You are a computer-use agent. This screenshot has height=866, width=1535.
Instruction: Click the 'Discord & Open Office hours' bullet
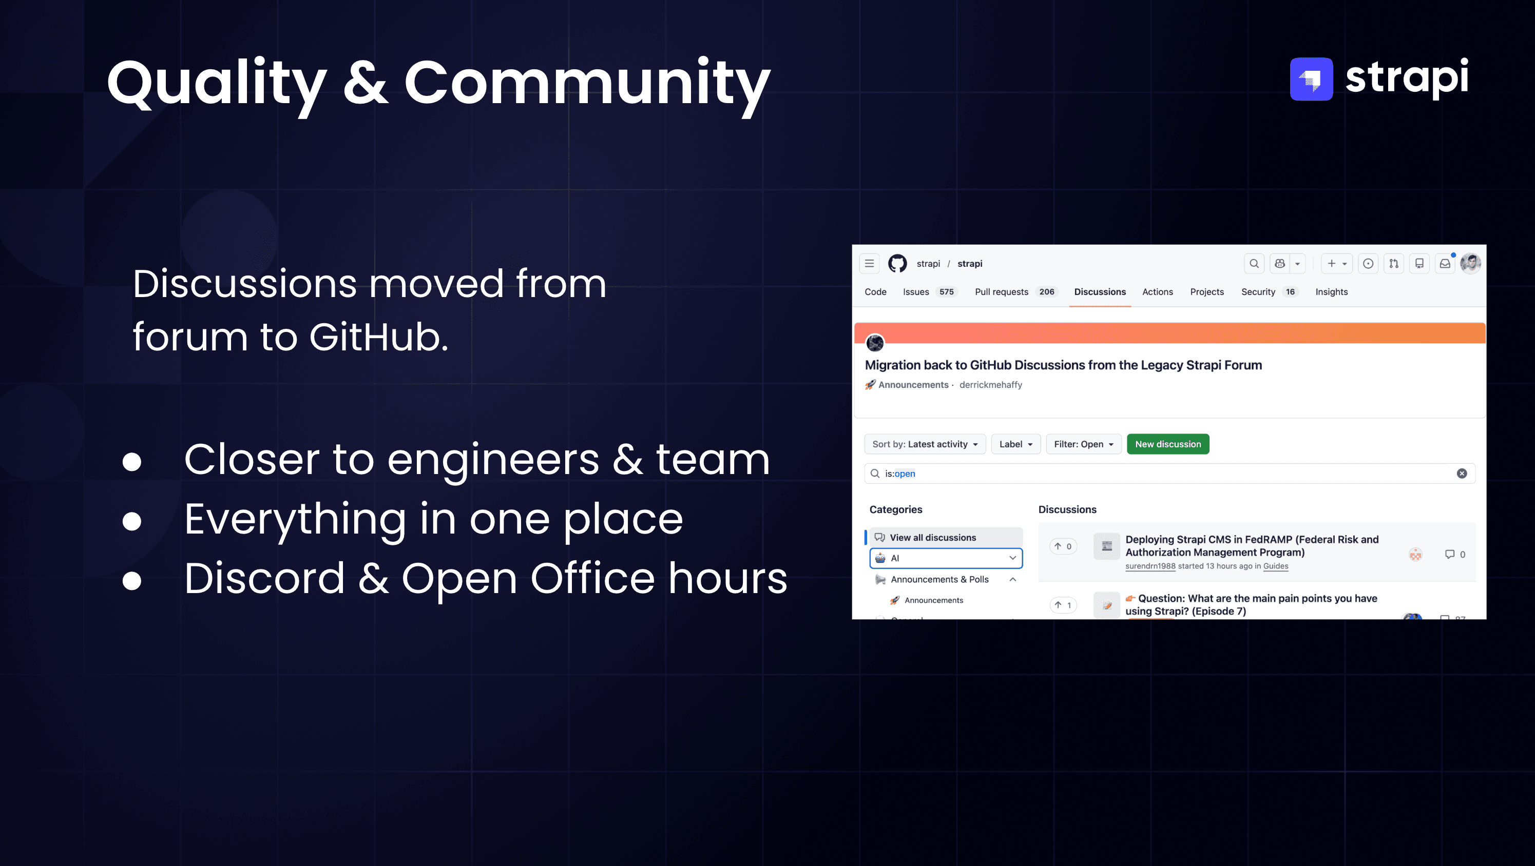pyautogui.click(x=486, y=579)
